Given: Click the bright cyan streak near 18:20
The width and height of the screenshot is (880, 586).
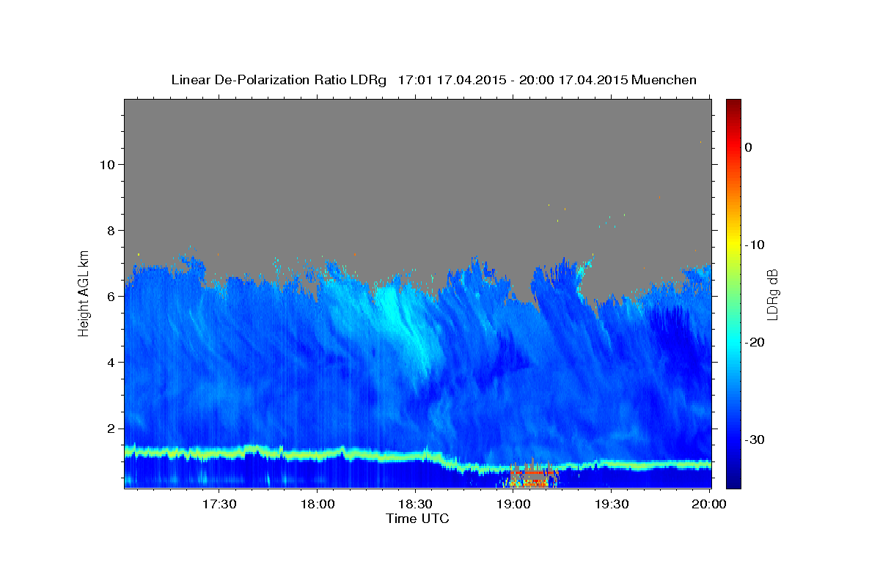Looking at the screenshot, I should pos(403,322).
